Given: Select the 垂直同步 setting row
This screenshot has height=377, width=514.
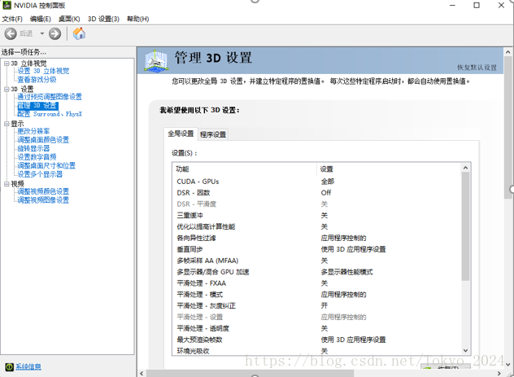Looking at the screenshot, I should point(317,249).
